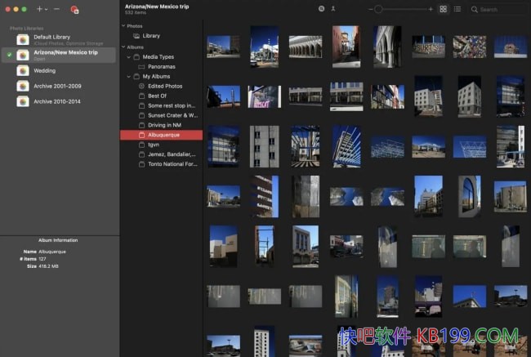Click the Search field
This screenshot has height=357, width=531.
click(498, 9)
